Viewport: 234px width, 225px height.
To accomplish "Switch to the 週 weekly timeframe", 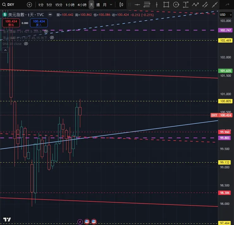I will [x=98, y=5].
